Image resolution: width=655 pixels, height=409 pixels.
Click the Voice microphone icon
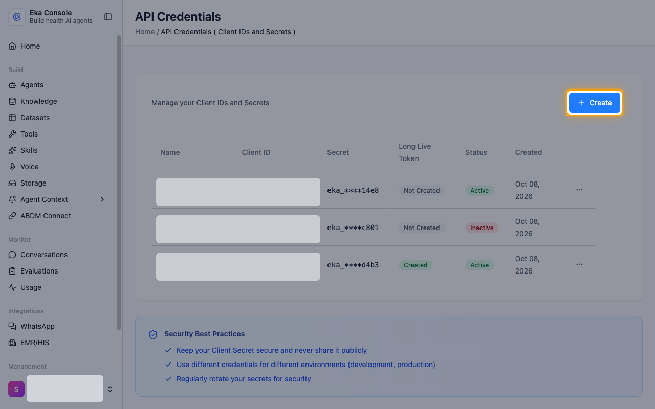pos(12,167)
